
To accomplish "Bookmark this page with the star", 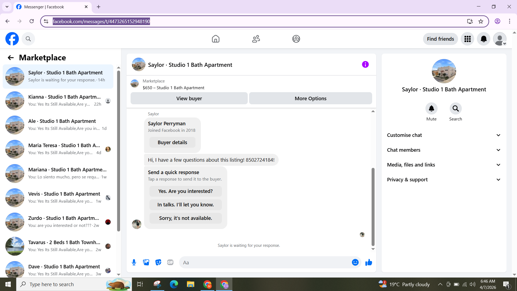I will (x=481, y=21).
